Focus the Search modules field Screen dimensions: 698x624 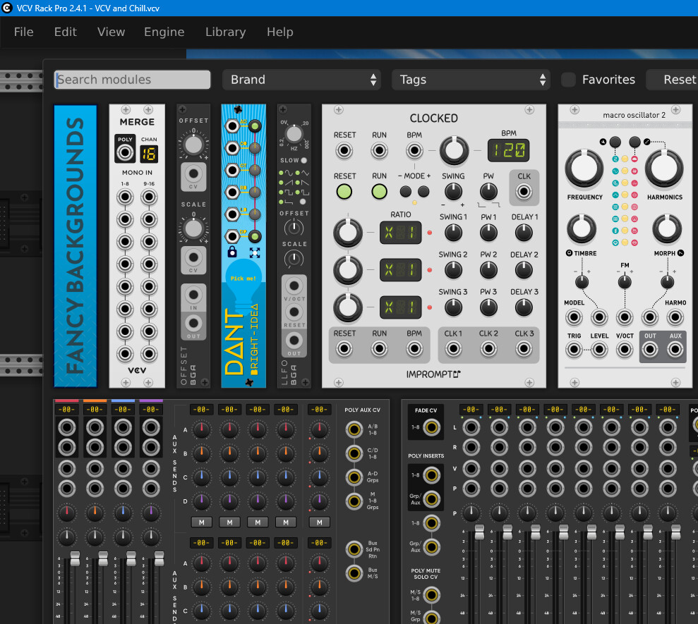click(x=132, y=80)
